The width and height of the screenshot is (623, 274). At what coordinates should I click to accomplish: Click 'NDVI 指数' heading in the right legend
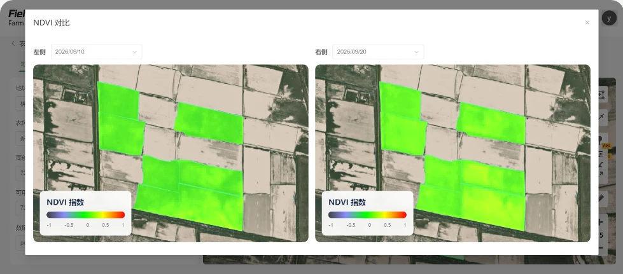click(x=347, y=202)
